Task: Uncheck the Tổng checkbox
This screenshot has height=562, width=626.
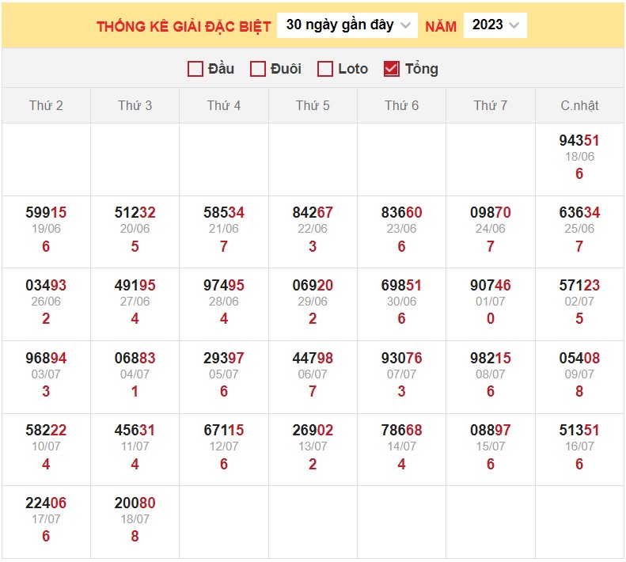Action: click(x=391, y=69)
